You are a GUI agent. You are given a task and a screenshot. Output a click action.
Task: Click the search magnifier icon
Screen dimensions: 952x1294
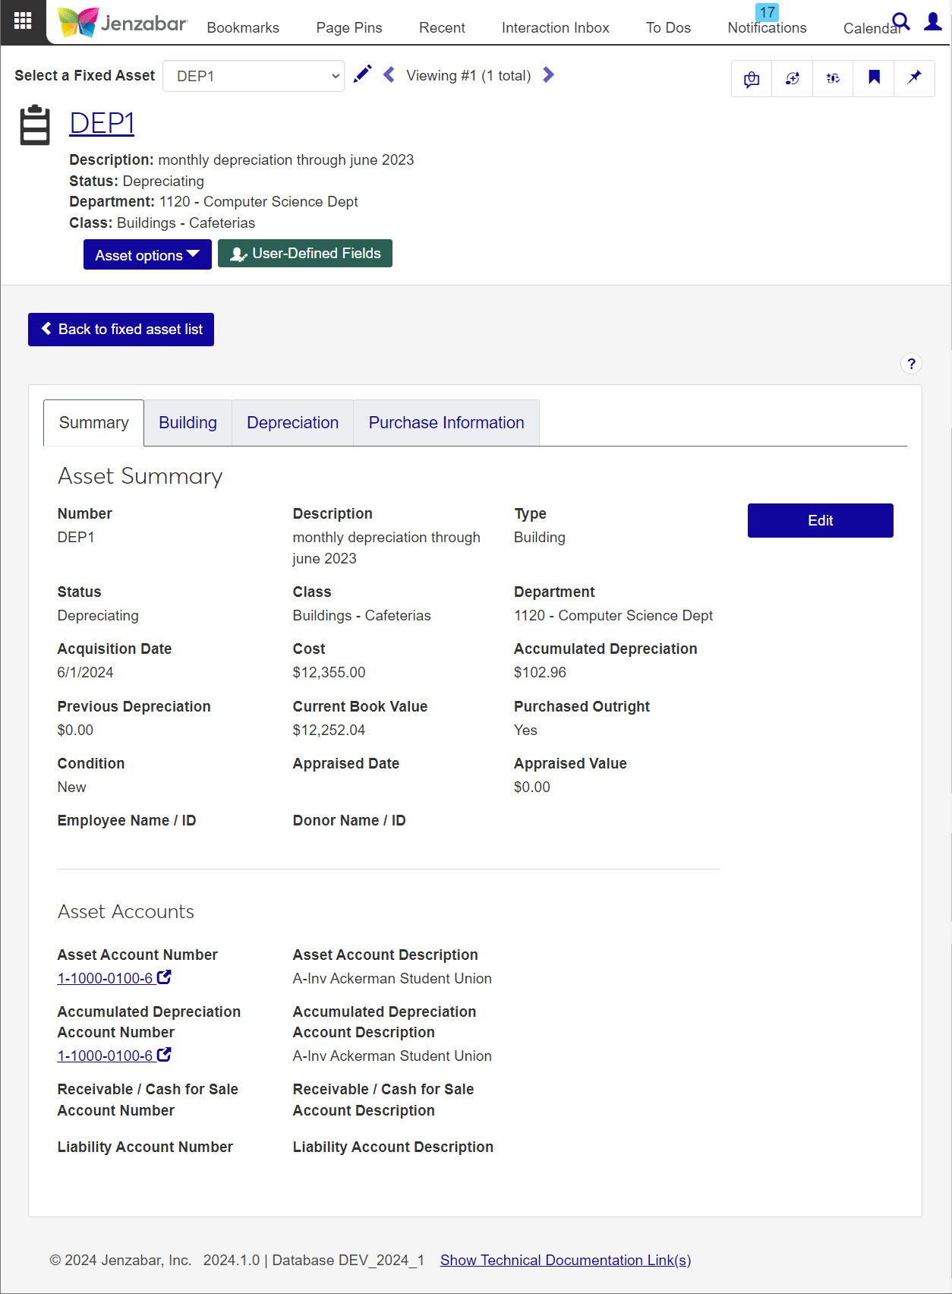tap(900, 21)
